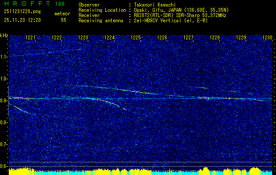Click the Receiving Location label
Viewport: 276px width, 175px height.
coord(102,10)
